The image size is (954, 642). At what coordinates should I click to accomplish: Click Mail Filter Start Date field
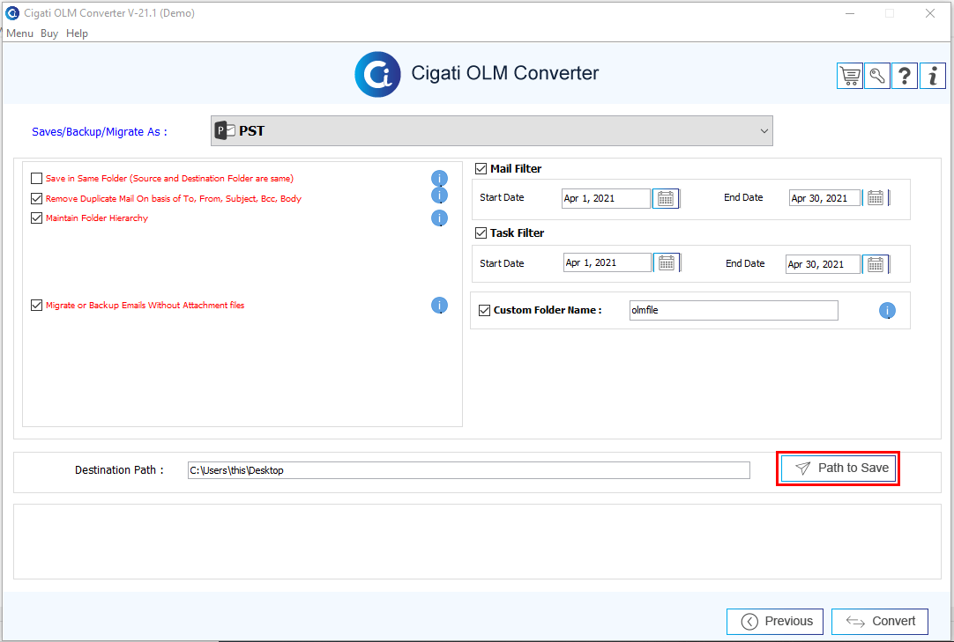point(606,198)
